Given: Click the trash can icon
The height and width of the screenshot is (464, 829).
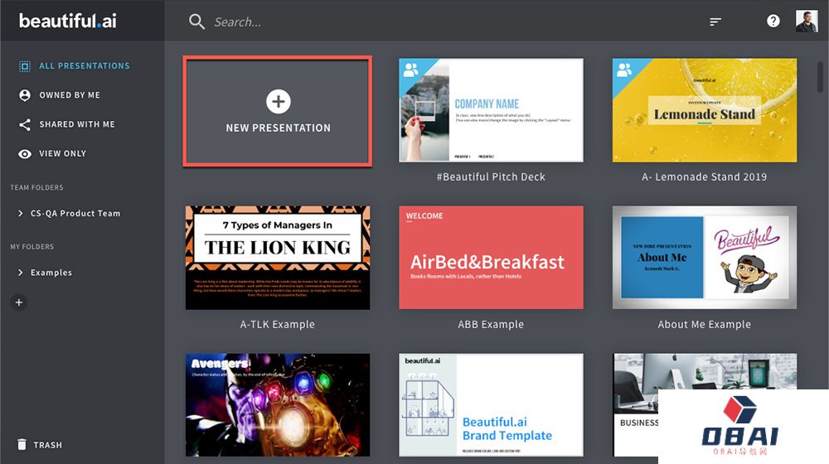Looking at the screenshot, I should pyautogui.click(x=22, y=444).
